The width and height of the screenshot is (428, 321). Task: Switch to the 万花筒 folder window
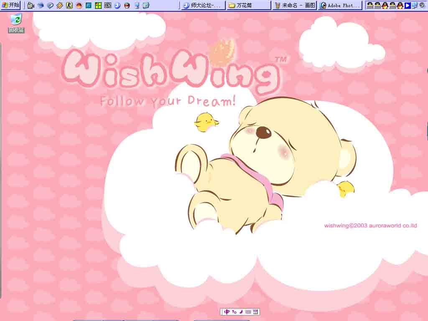248,5
